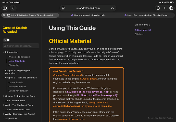Open the Powered by Obsidian Publish link
The height and width of the screenshot is (122, 176).
click(160, 118)
